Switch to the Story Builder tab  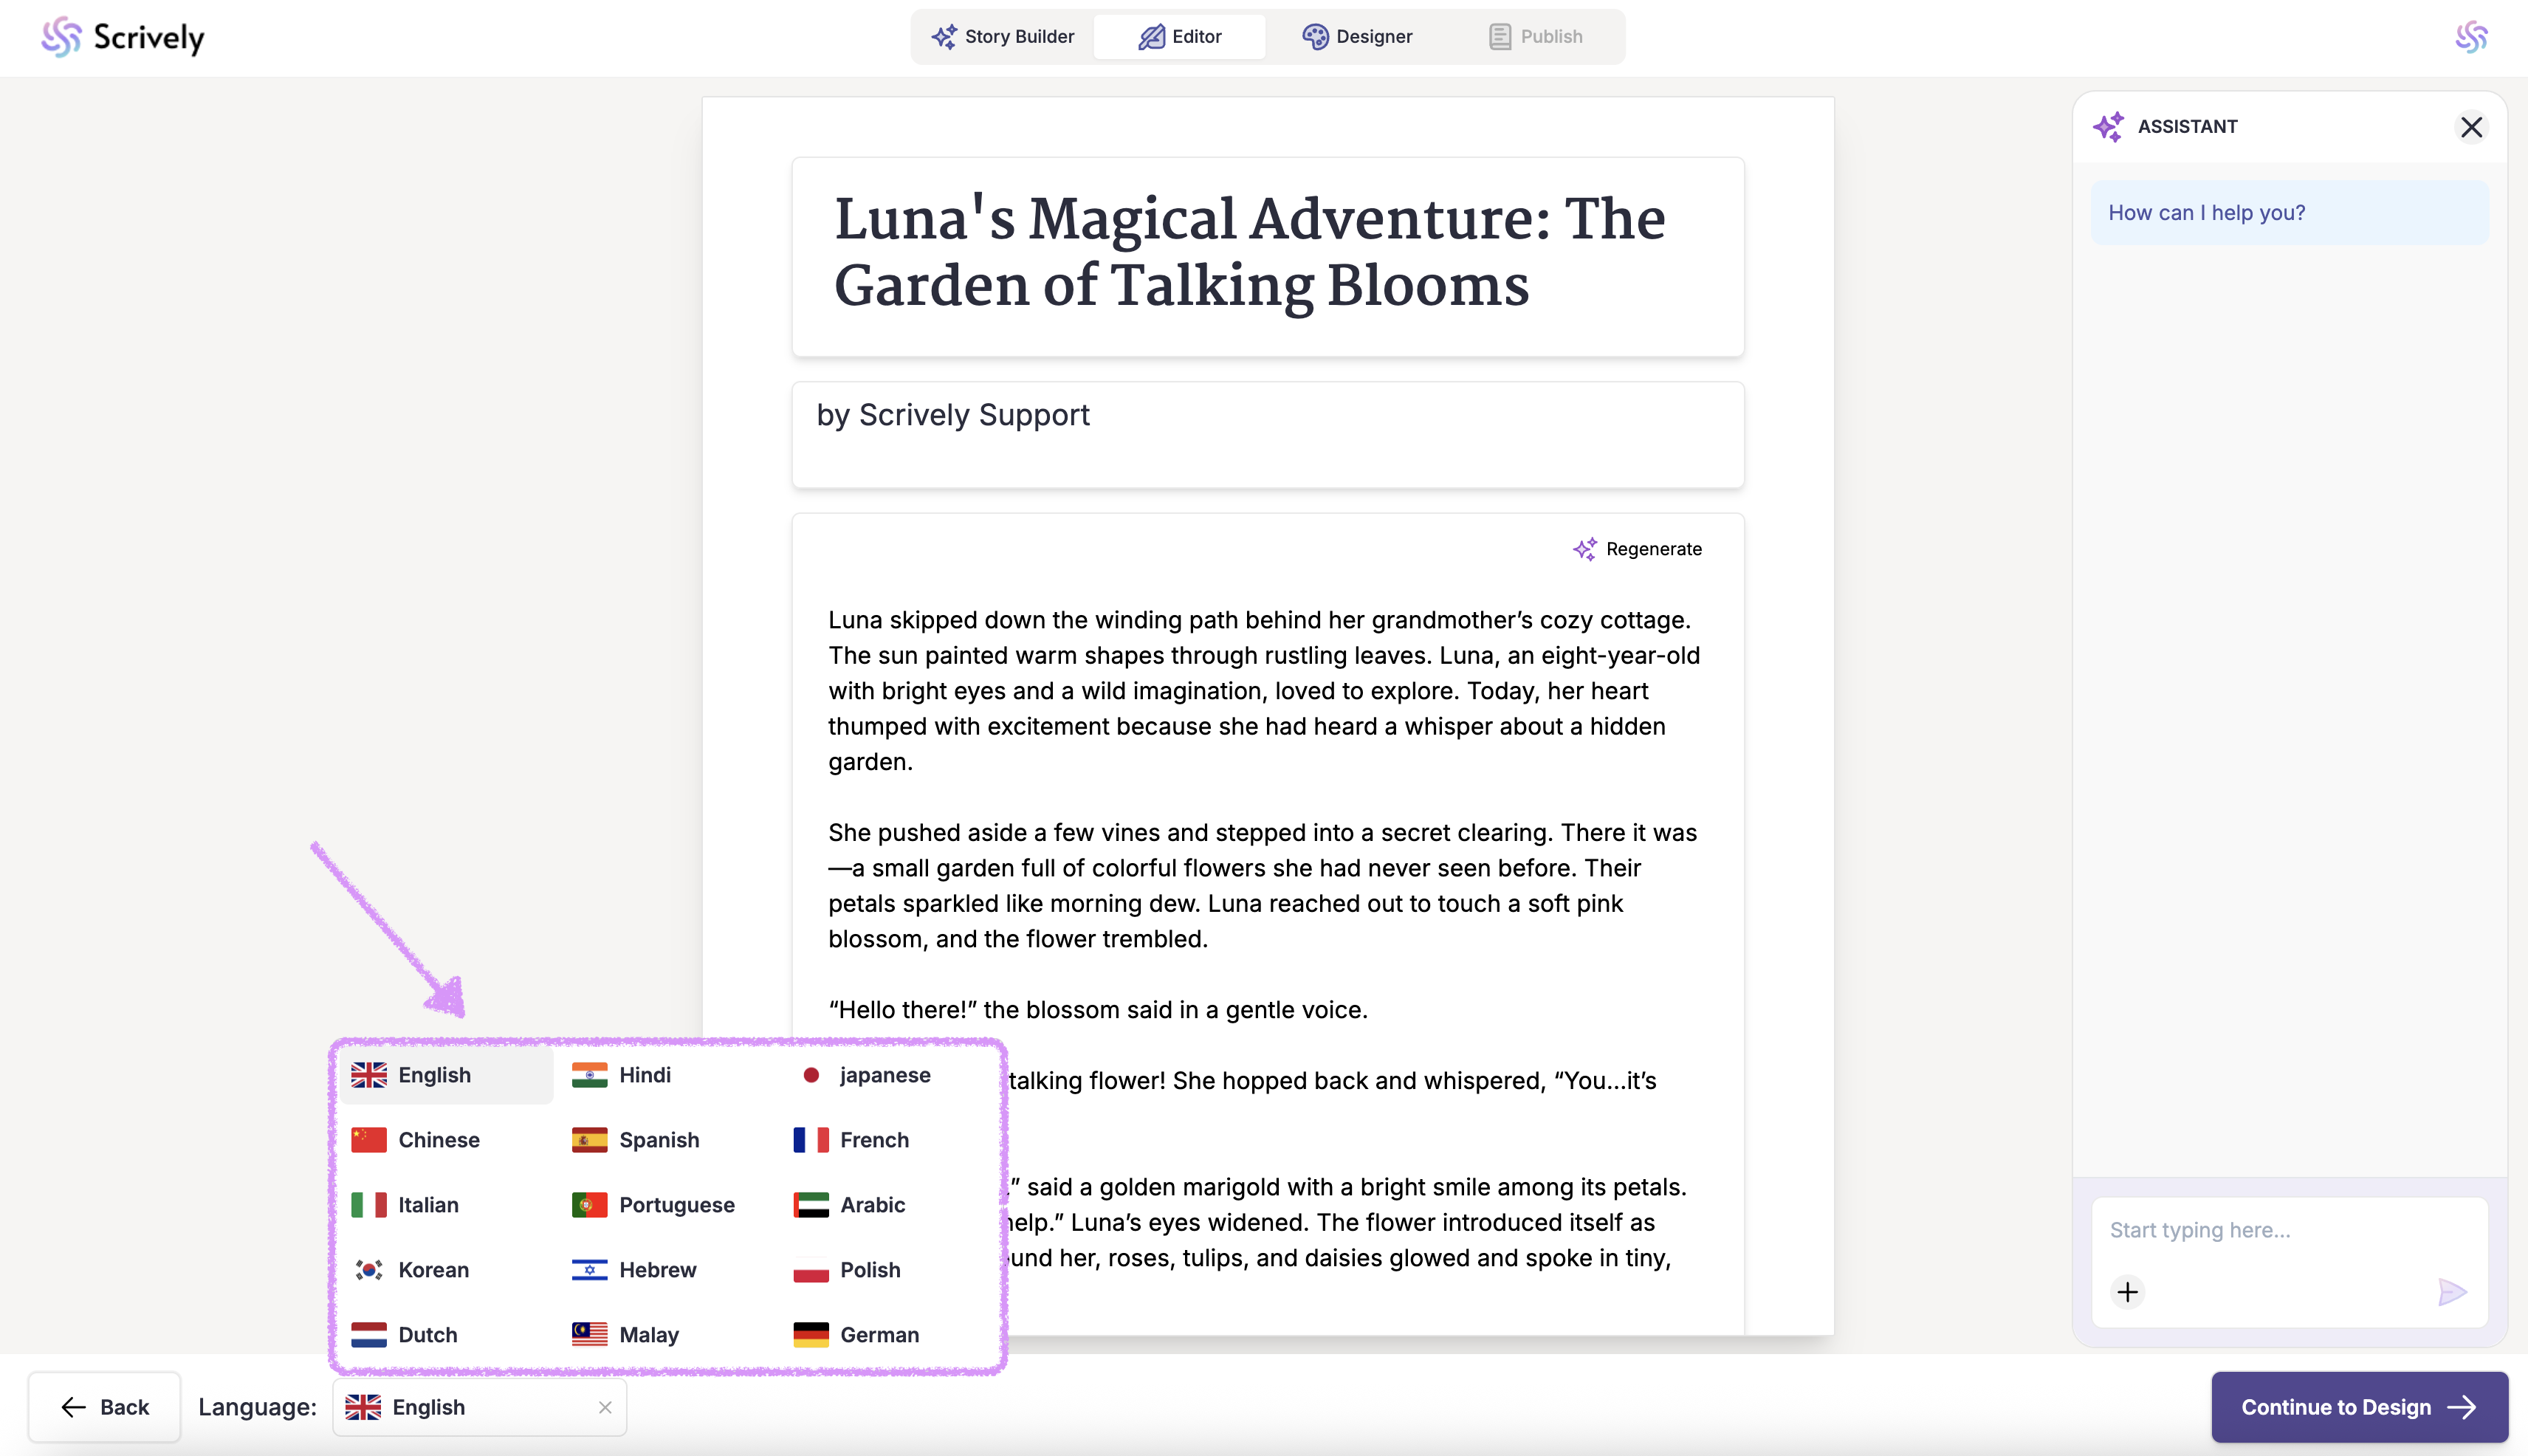1003,37
